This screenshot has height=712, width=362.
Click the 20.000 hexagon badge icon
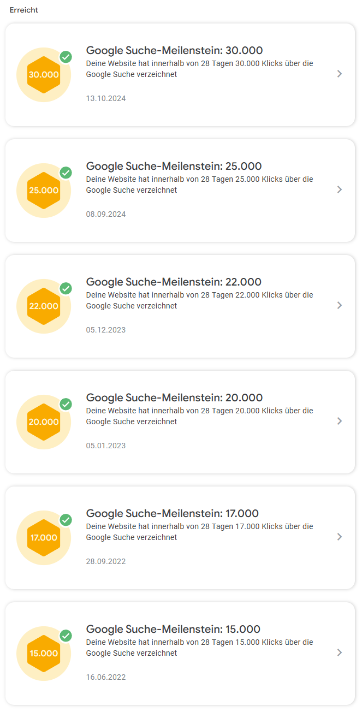tap(44, 422)
